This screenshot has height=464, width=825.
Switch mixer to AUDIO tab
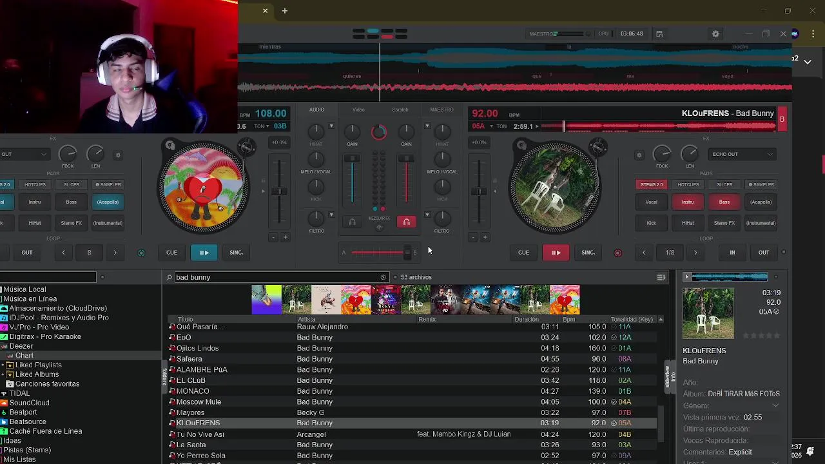tap(316, 110)
